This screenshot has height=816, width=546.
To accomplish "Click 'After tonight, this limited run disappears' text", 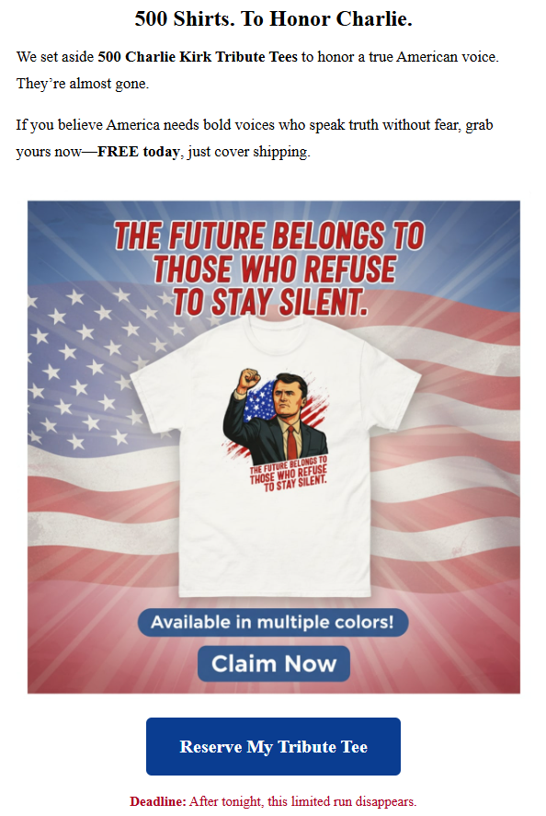I will pyautogui.click(x=303, y=801).
